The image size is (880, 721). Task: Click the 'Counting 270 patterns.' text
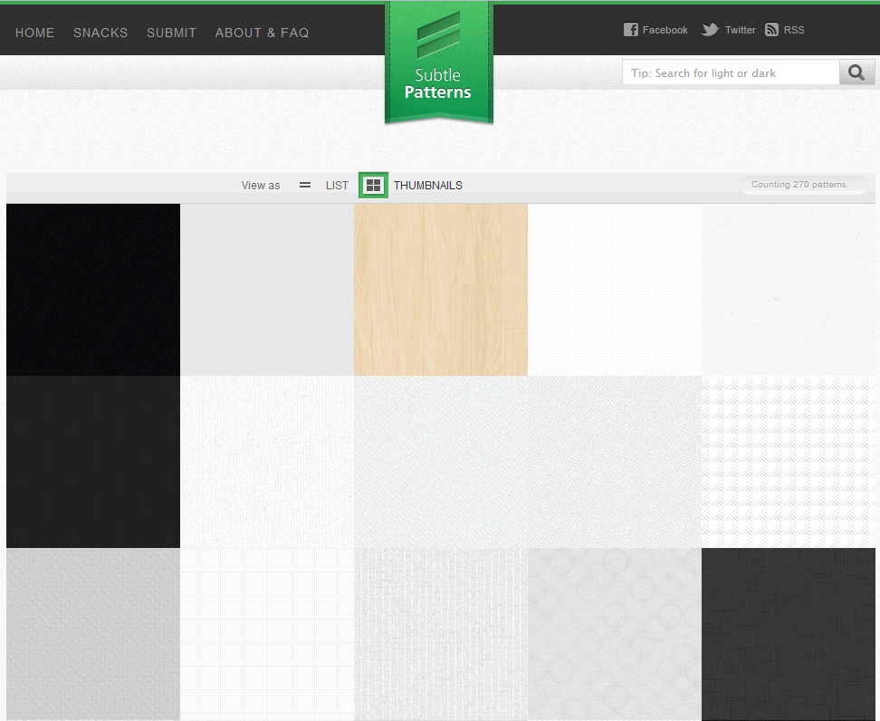(799, 184)
